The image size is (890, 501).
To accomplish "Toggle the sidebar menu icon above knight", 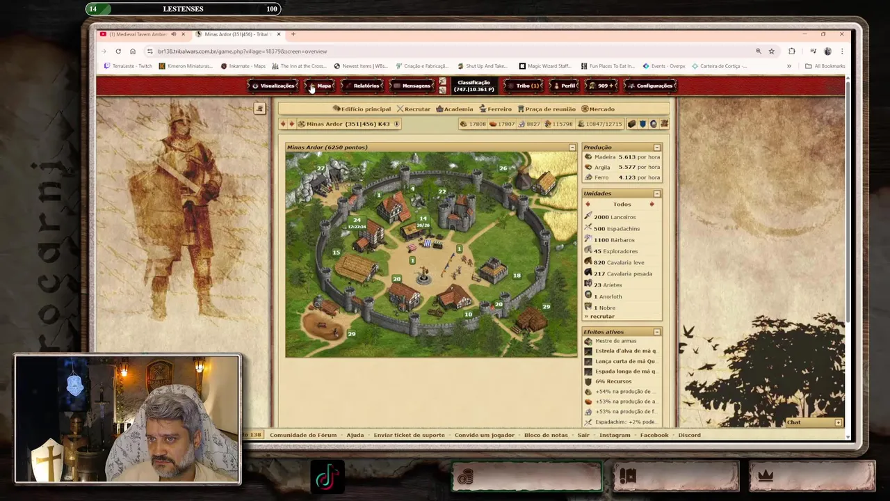I will coord(259,109).
